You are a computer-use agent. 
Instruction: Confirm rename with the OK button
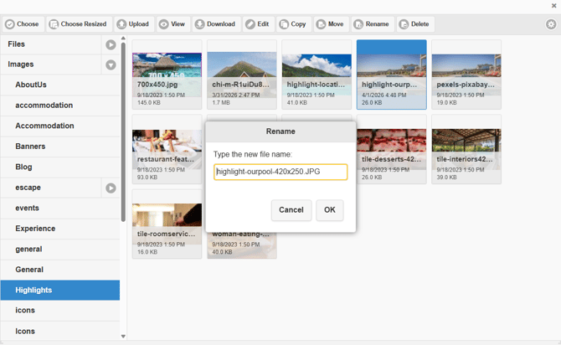tap(329, 209)
